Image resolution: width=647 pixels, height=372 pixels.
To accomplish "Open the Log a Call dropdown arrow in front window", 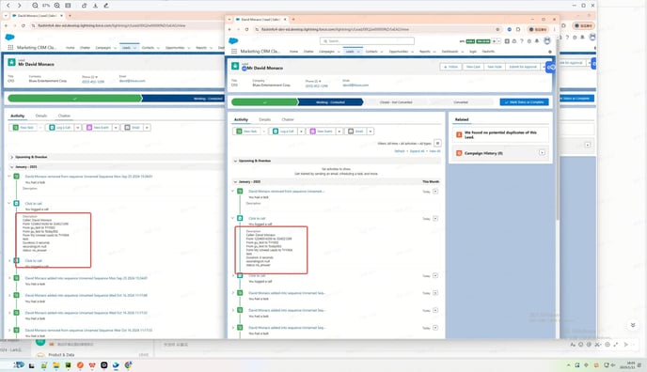I will coord(301,132).
